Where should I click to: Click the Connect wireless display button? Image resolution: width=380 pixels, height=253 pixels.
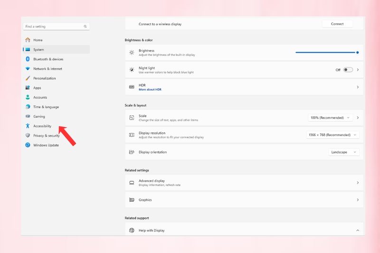(337, 24)
